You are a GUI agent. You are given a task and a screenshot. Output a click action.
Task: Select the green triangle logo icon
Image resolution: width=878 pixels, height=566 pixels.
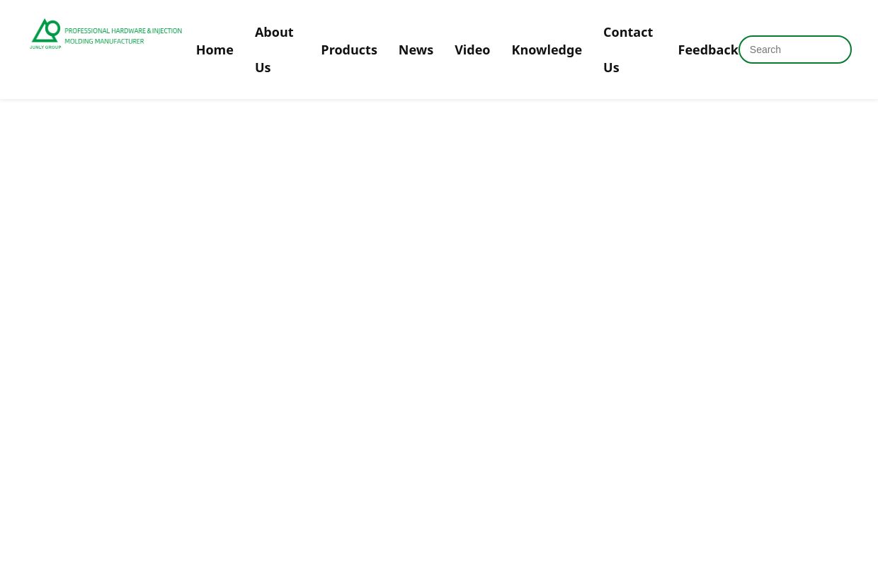pyautogui.click(x=45, y=33)
